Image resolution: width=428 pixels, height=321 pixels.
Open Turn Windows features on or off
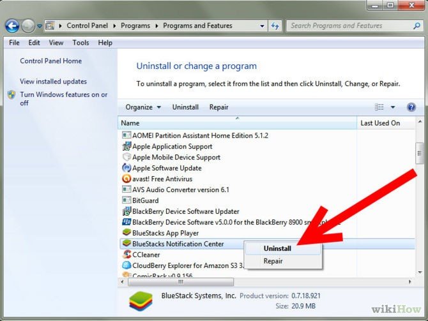click(x=64, y=99)
